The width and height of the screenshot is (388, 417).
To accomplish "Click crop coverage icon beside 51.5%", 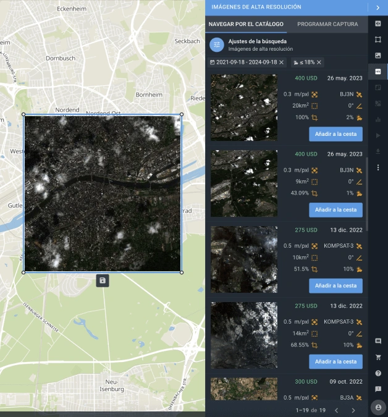I will (314, 269).
